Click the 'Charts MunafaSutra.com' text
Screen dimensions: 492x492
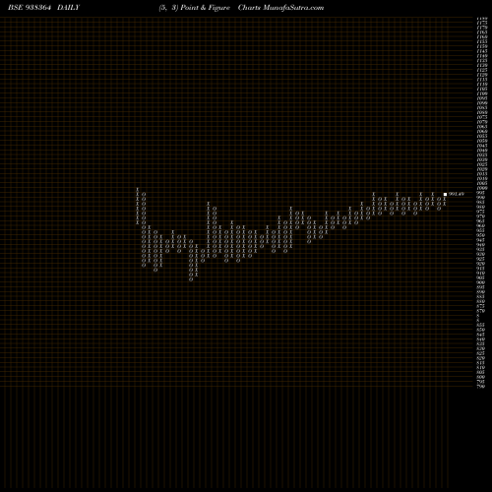click(280, 8)
